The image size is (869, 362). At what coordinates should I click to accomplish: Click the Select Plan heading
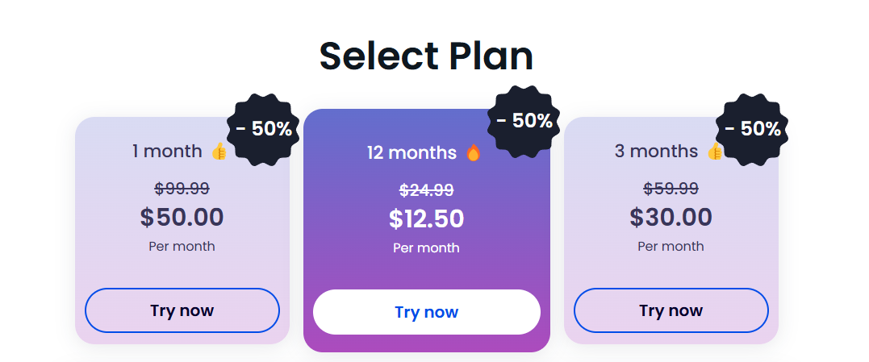(426, 56)
